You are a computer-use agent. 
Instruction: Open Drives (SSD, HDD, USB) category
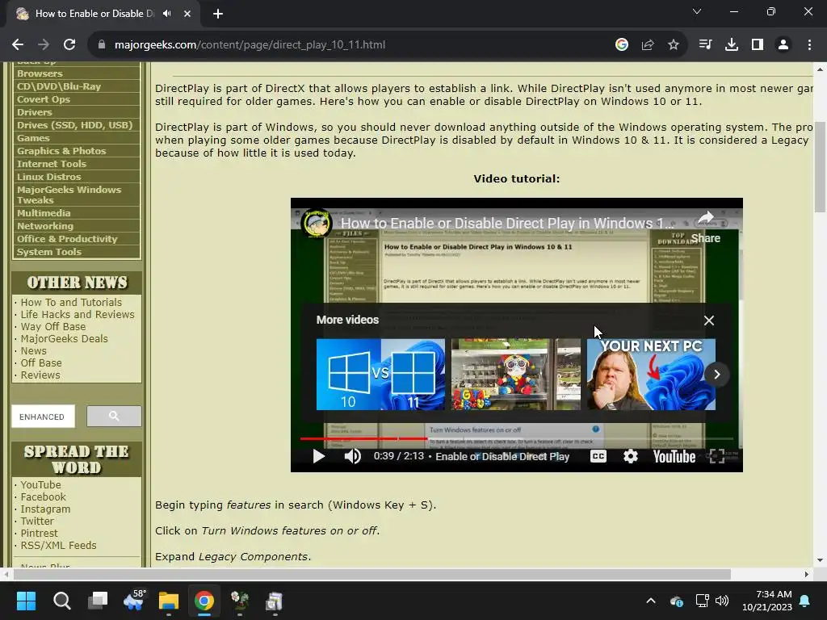click(x=74, y=125)
